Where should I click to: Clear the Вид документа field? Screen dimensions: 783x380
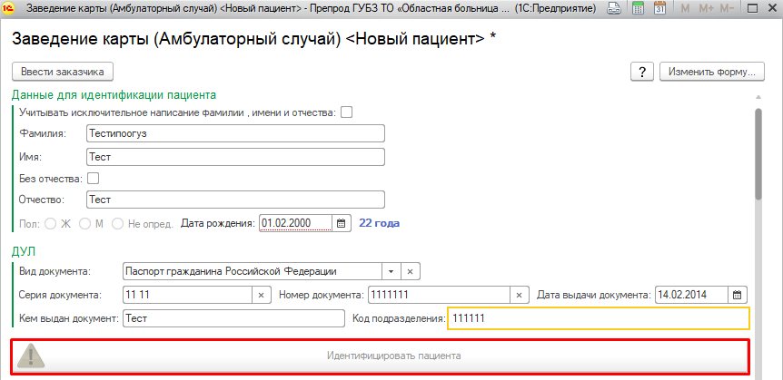pos(410,271)
